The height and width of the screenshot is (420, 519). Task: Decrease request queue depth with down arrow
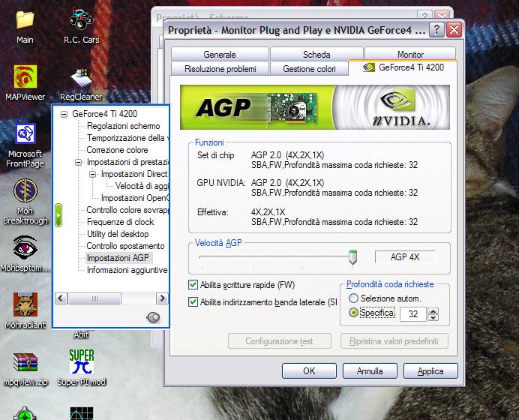coord(433,317)
